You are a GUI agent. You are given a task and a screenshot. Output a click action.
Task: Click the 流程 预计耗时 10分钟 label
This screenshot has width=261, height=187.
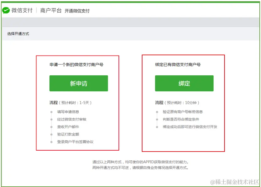[x=177, y=103]
